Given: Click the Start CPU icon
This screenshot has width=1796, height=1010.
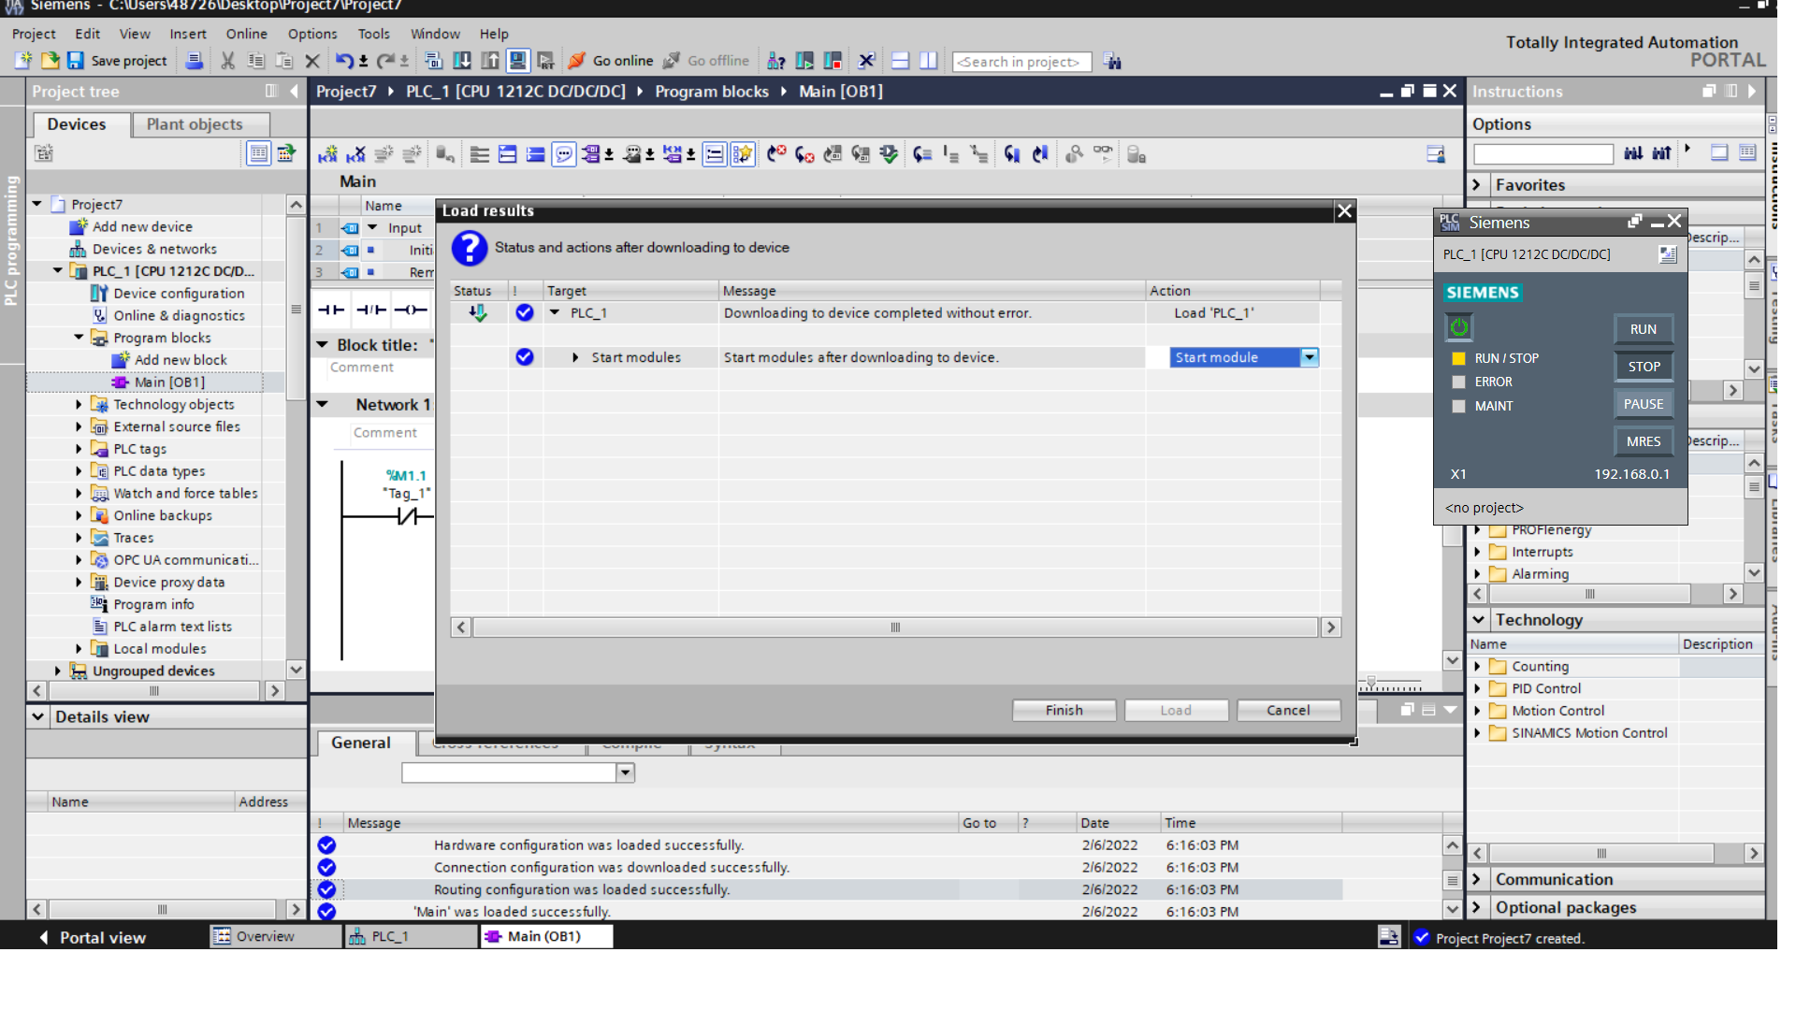Looking at the screenshot, I should coord(804,61).
